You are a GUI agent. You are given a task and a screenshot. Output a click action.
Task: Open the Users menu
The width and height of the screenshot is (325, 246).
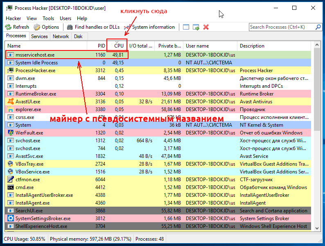click(65, 18)
